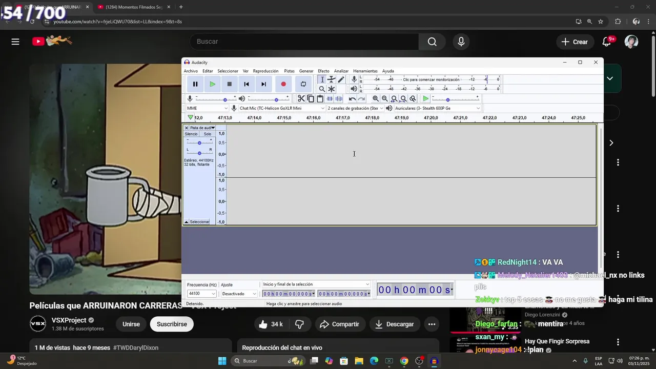Close the audio track with X
This screenshot has height=369, width=656.
tap(187, 128)
